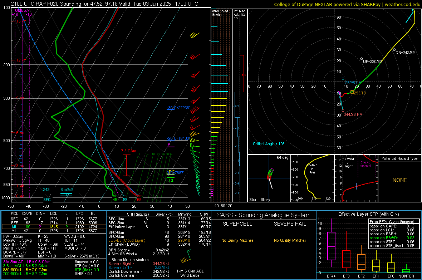Click the magenta OMEGA label
The image size is (422, 280).
click(x=22, y=10)
